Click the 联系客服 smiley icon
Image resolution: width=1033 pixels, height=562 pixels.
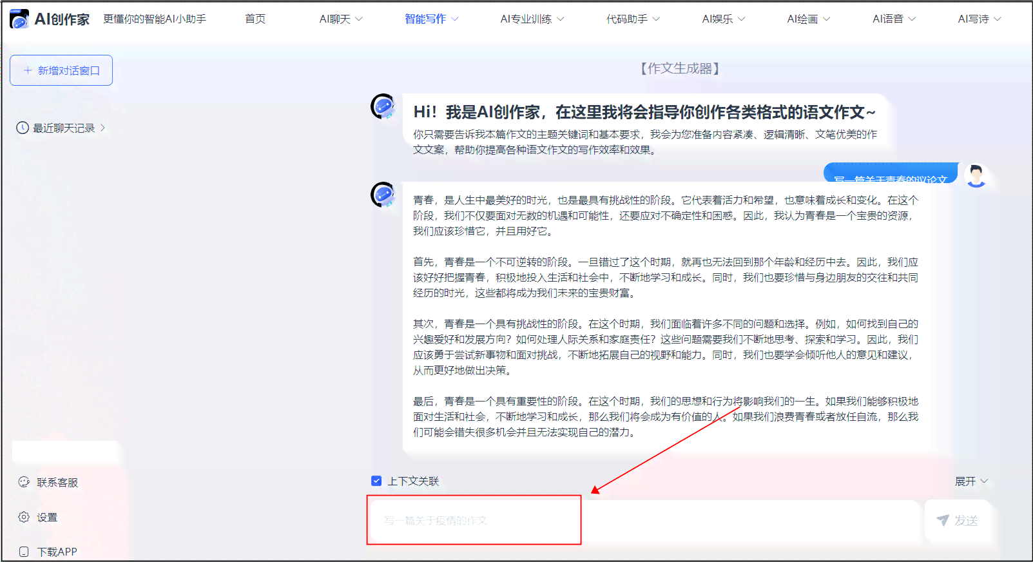(x=24, y=482)
